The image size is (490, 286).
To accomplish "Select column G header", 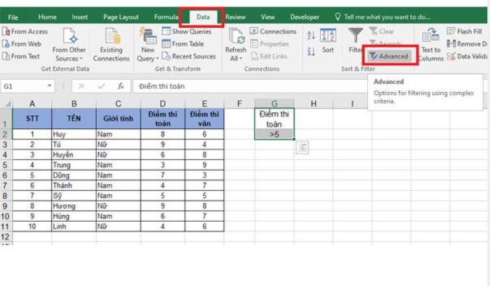I will point(274,104).
